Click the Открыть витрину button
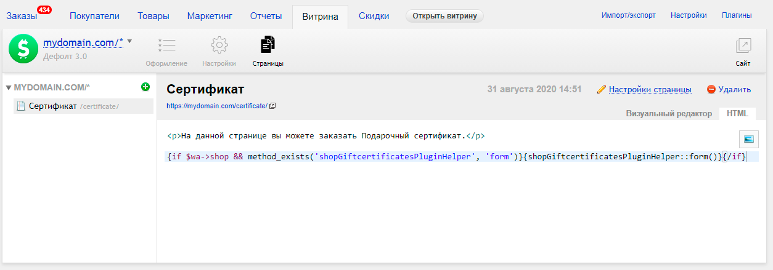This screenshot has height=270, width=773. 444,16
